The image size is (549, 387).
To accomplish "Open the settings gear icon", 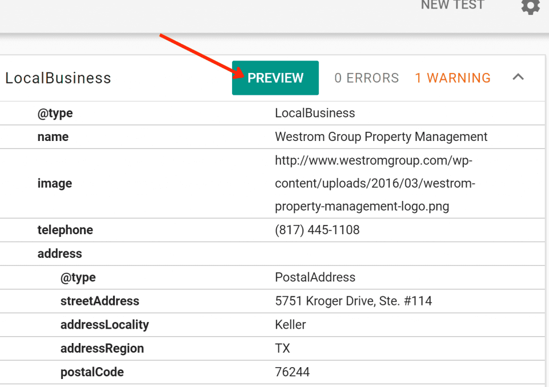I will pyautogui.click(x=530, y=6).
